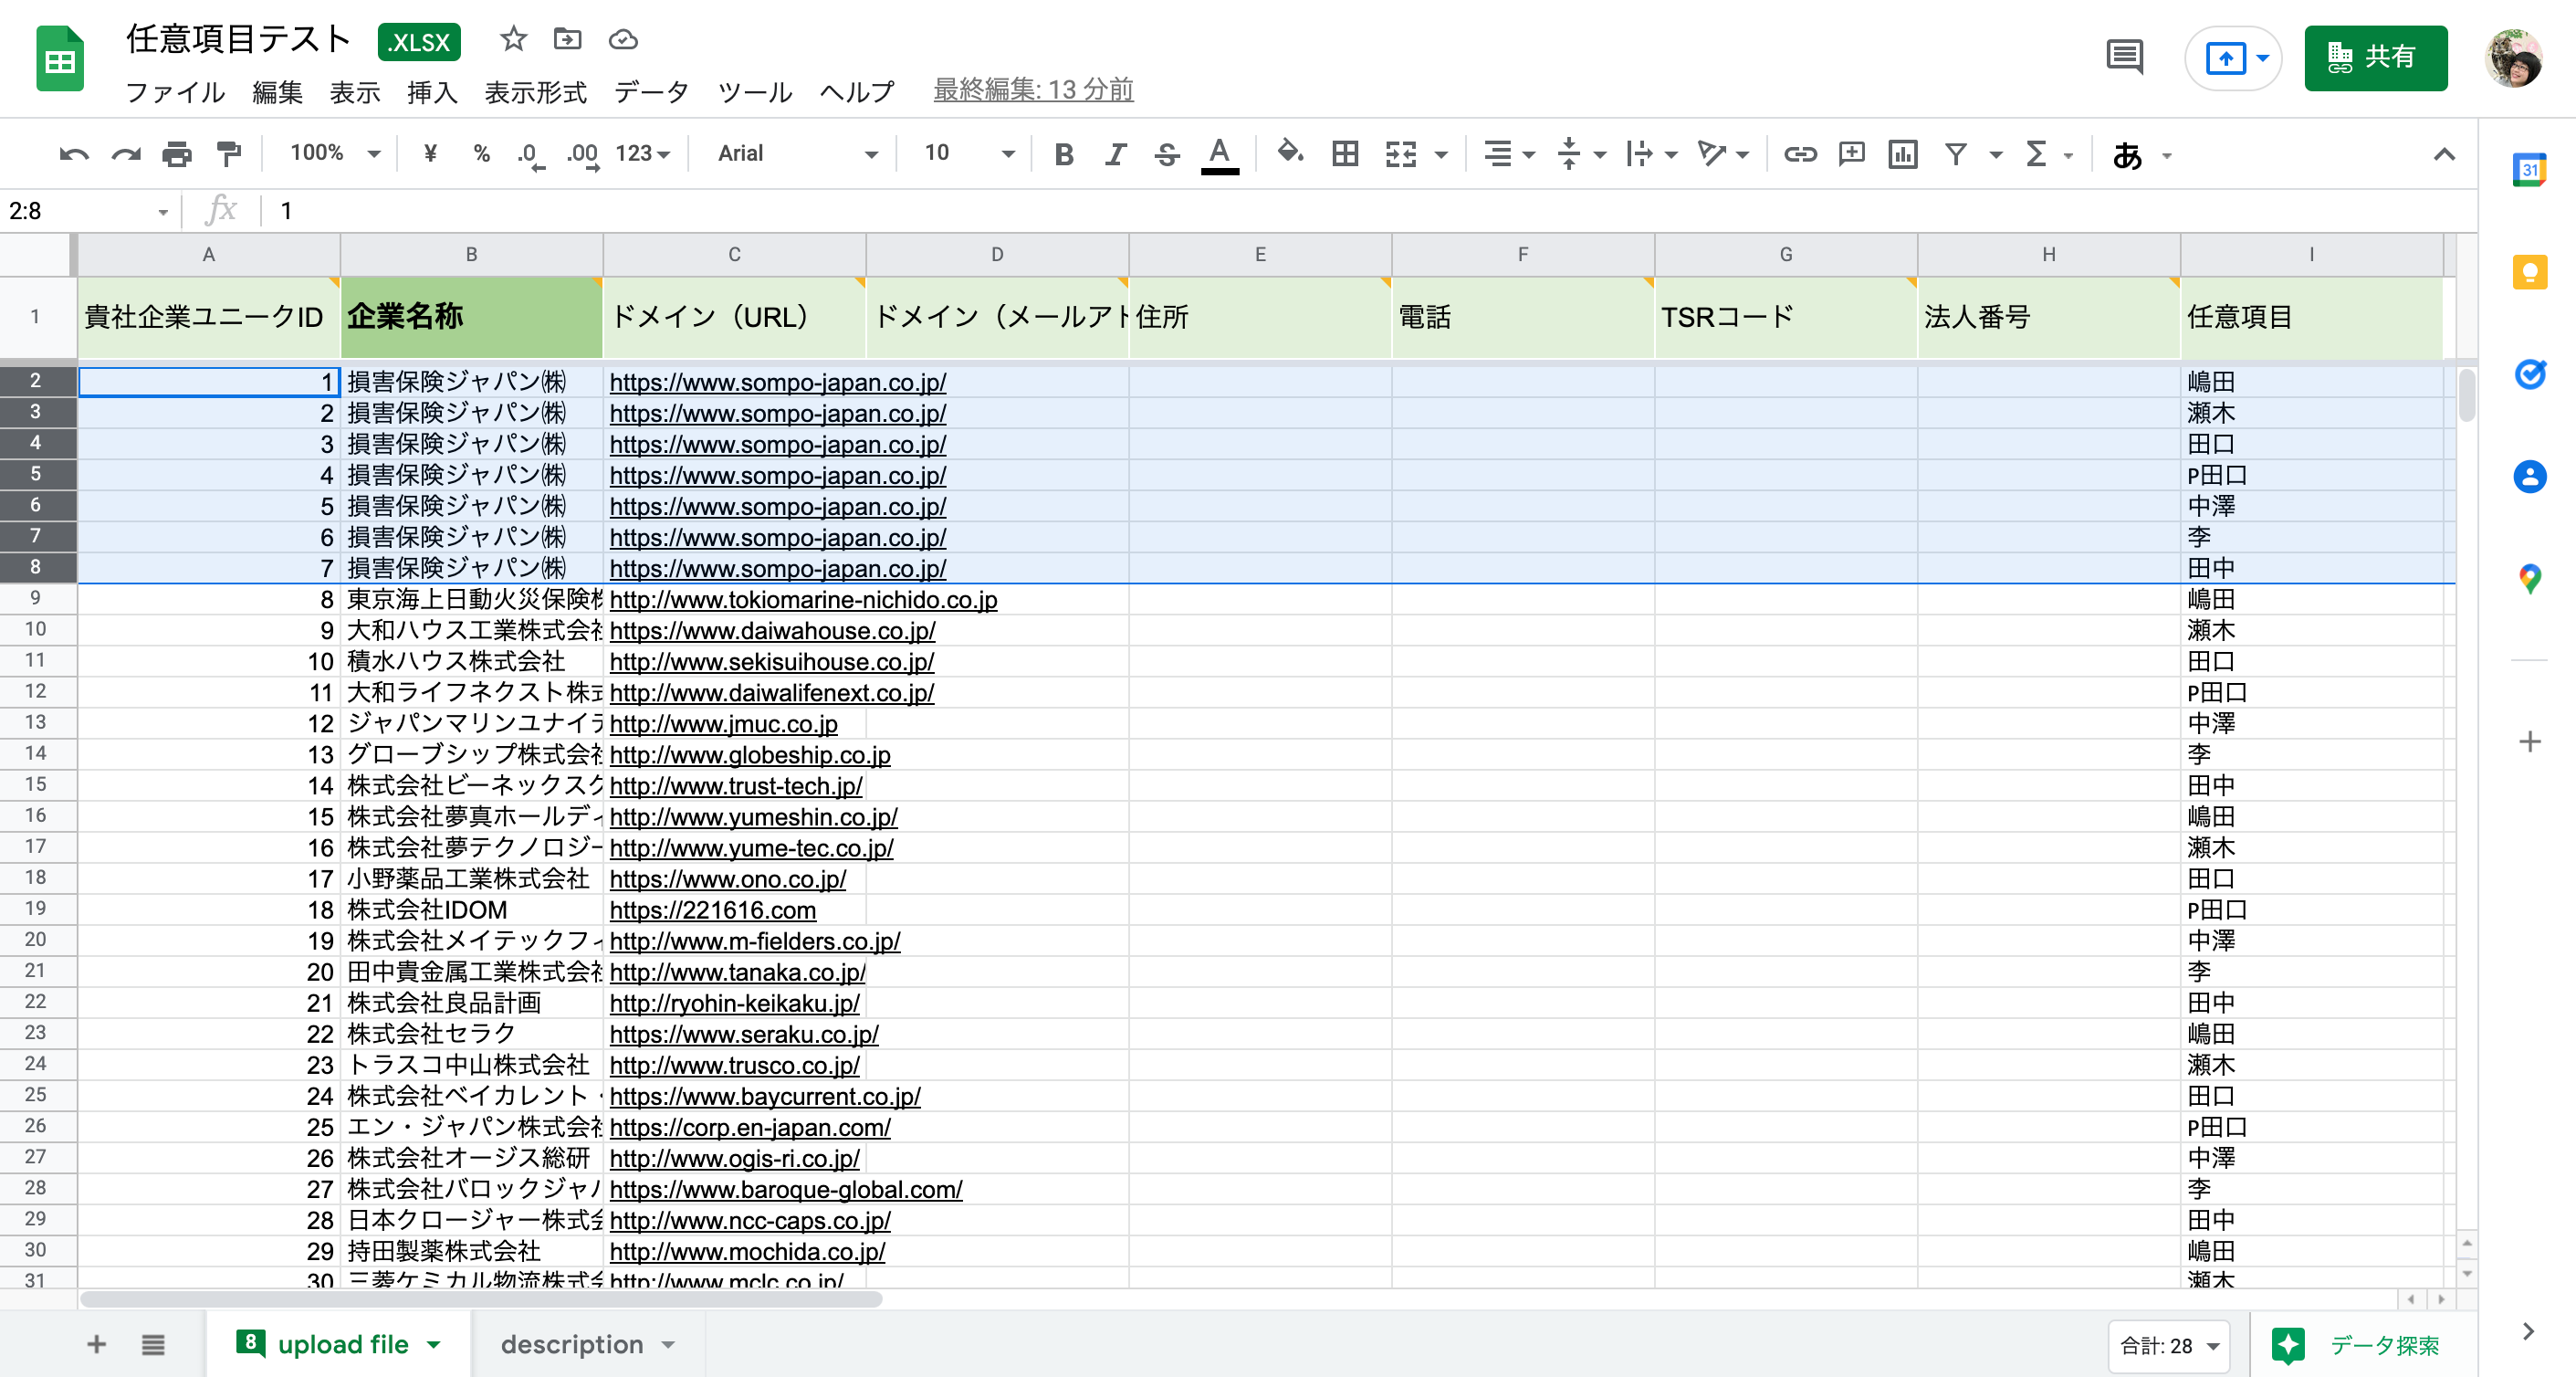The image size is (2576, 1377).
Task: Open the データ menu
Action: tap(651, 92)
